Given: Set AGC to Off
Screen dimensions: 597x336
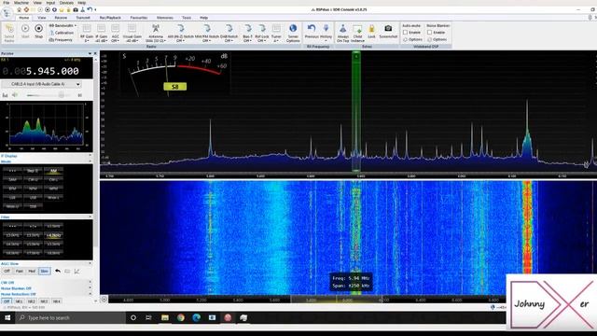Looking at the screenshot, I should point(7,271).
